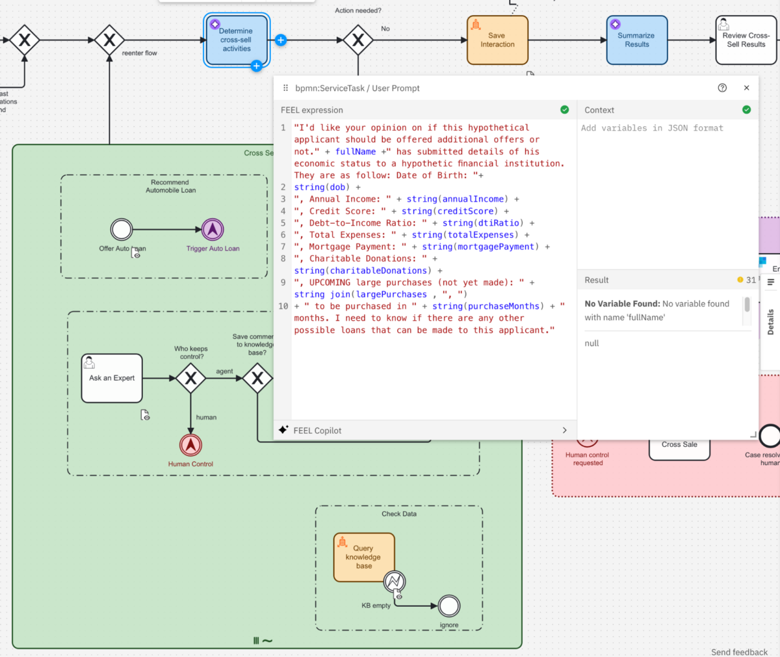Click into FEEL expression editor line 1
Screen dimensions: 780x657
[429, 152]
